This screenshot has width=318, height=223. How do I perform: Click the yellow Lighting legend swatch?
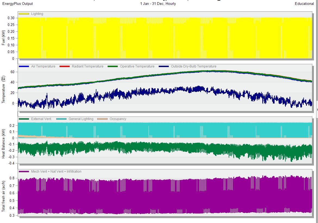24,14
